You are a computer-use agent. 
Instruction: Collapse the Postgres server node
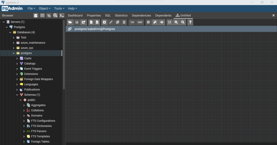tap(7, 27)
